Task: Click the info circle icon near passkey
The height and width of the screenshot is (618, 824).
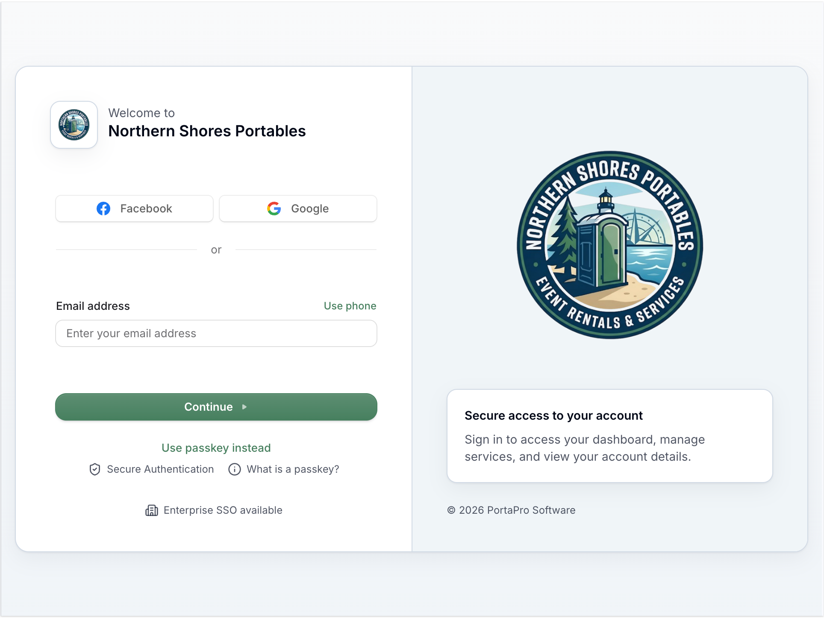Action: point(235,469)
